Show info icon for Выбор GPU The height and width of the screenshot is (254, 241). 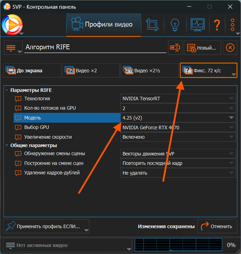pyautogui.click(x=18, y=127)
